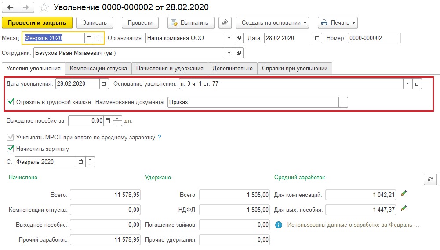Click Использованы данные о заработке text
Image resolution: width=440 pixels, height=250 pixels.
[353, 225]
